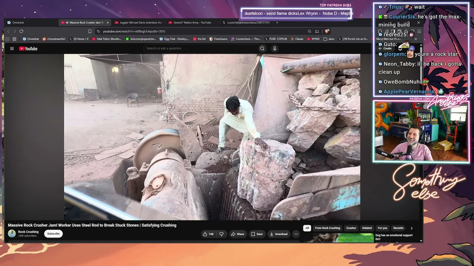Open the (19) Punch Cat on X bookmark

pos(353,39)
